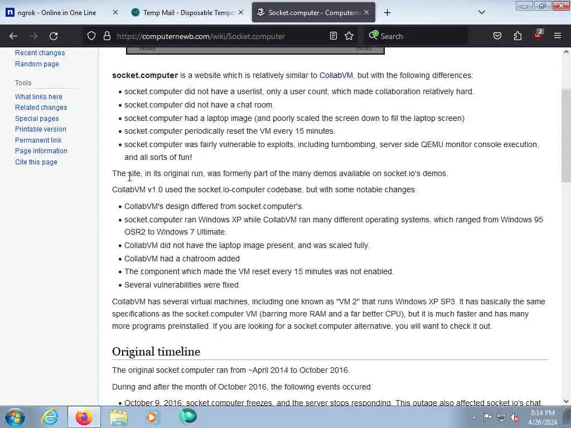Click 'socket.computer did not have a chat room.'
Viewport: 571px width, 428px height.
coord(199,105)
